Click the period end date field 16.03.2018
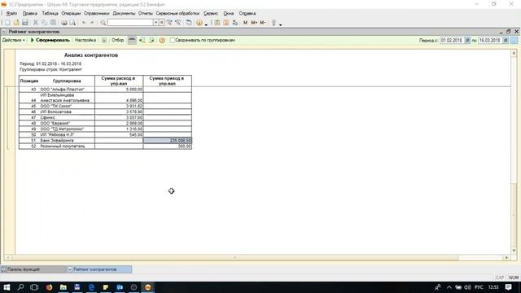 point(490,40)
